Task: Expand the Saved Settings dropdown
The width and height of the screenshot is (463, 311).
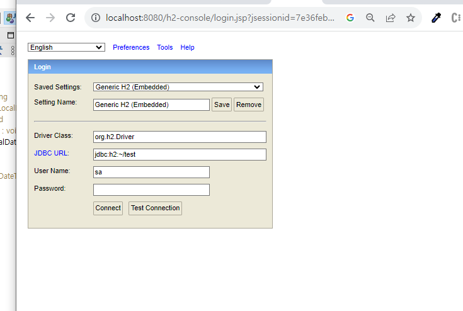Action: pyautogui.click(x=178, y=87)
